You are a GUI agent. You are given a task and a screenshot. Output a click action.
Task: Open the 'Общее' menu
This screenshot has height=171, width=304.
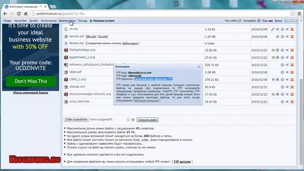(x=7, y=20)
